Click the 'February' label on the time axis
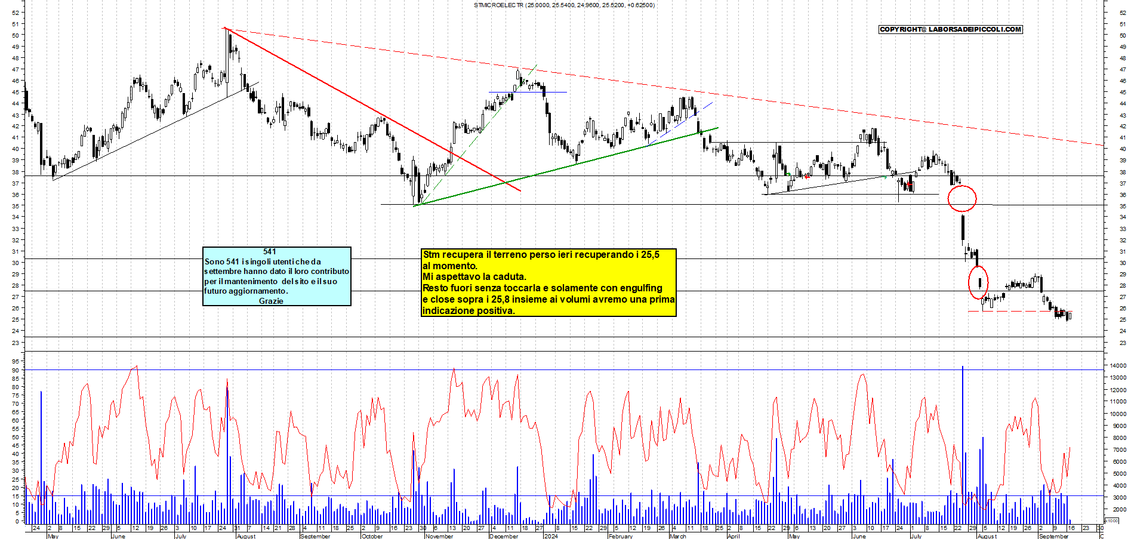This screenshot has height=539, width=1128. pos(621,536)
